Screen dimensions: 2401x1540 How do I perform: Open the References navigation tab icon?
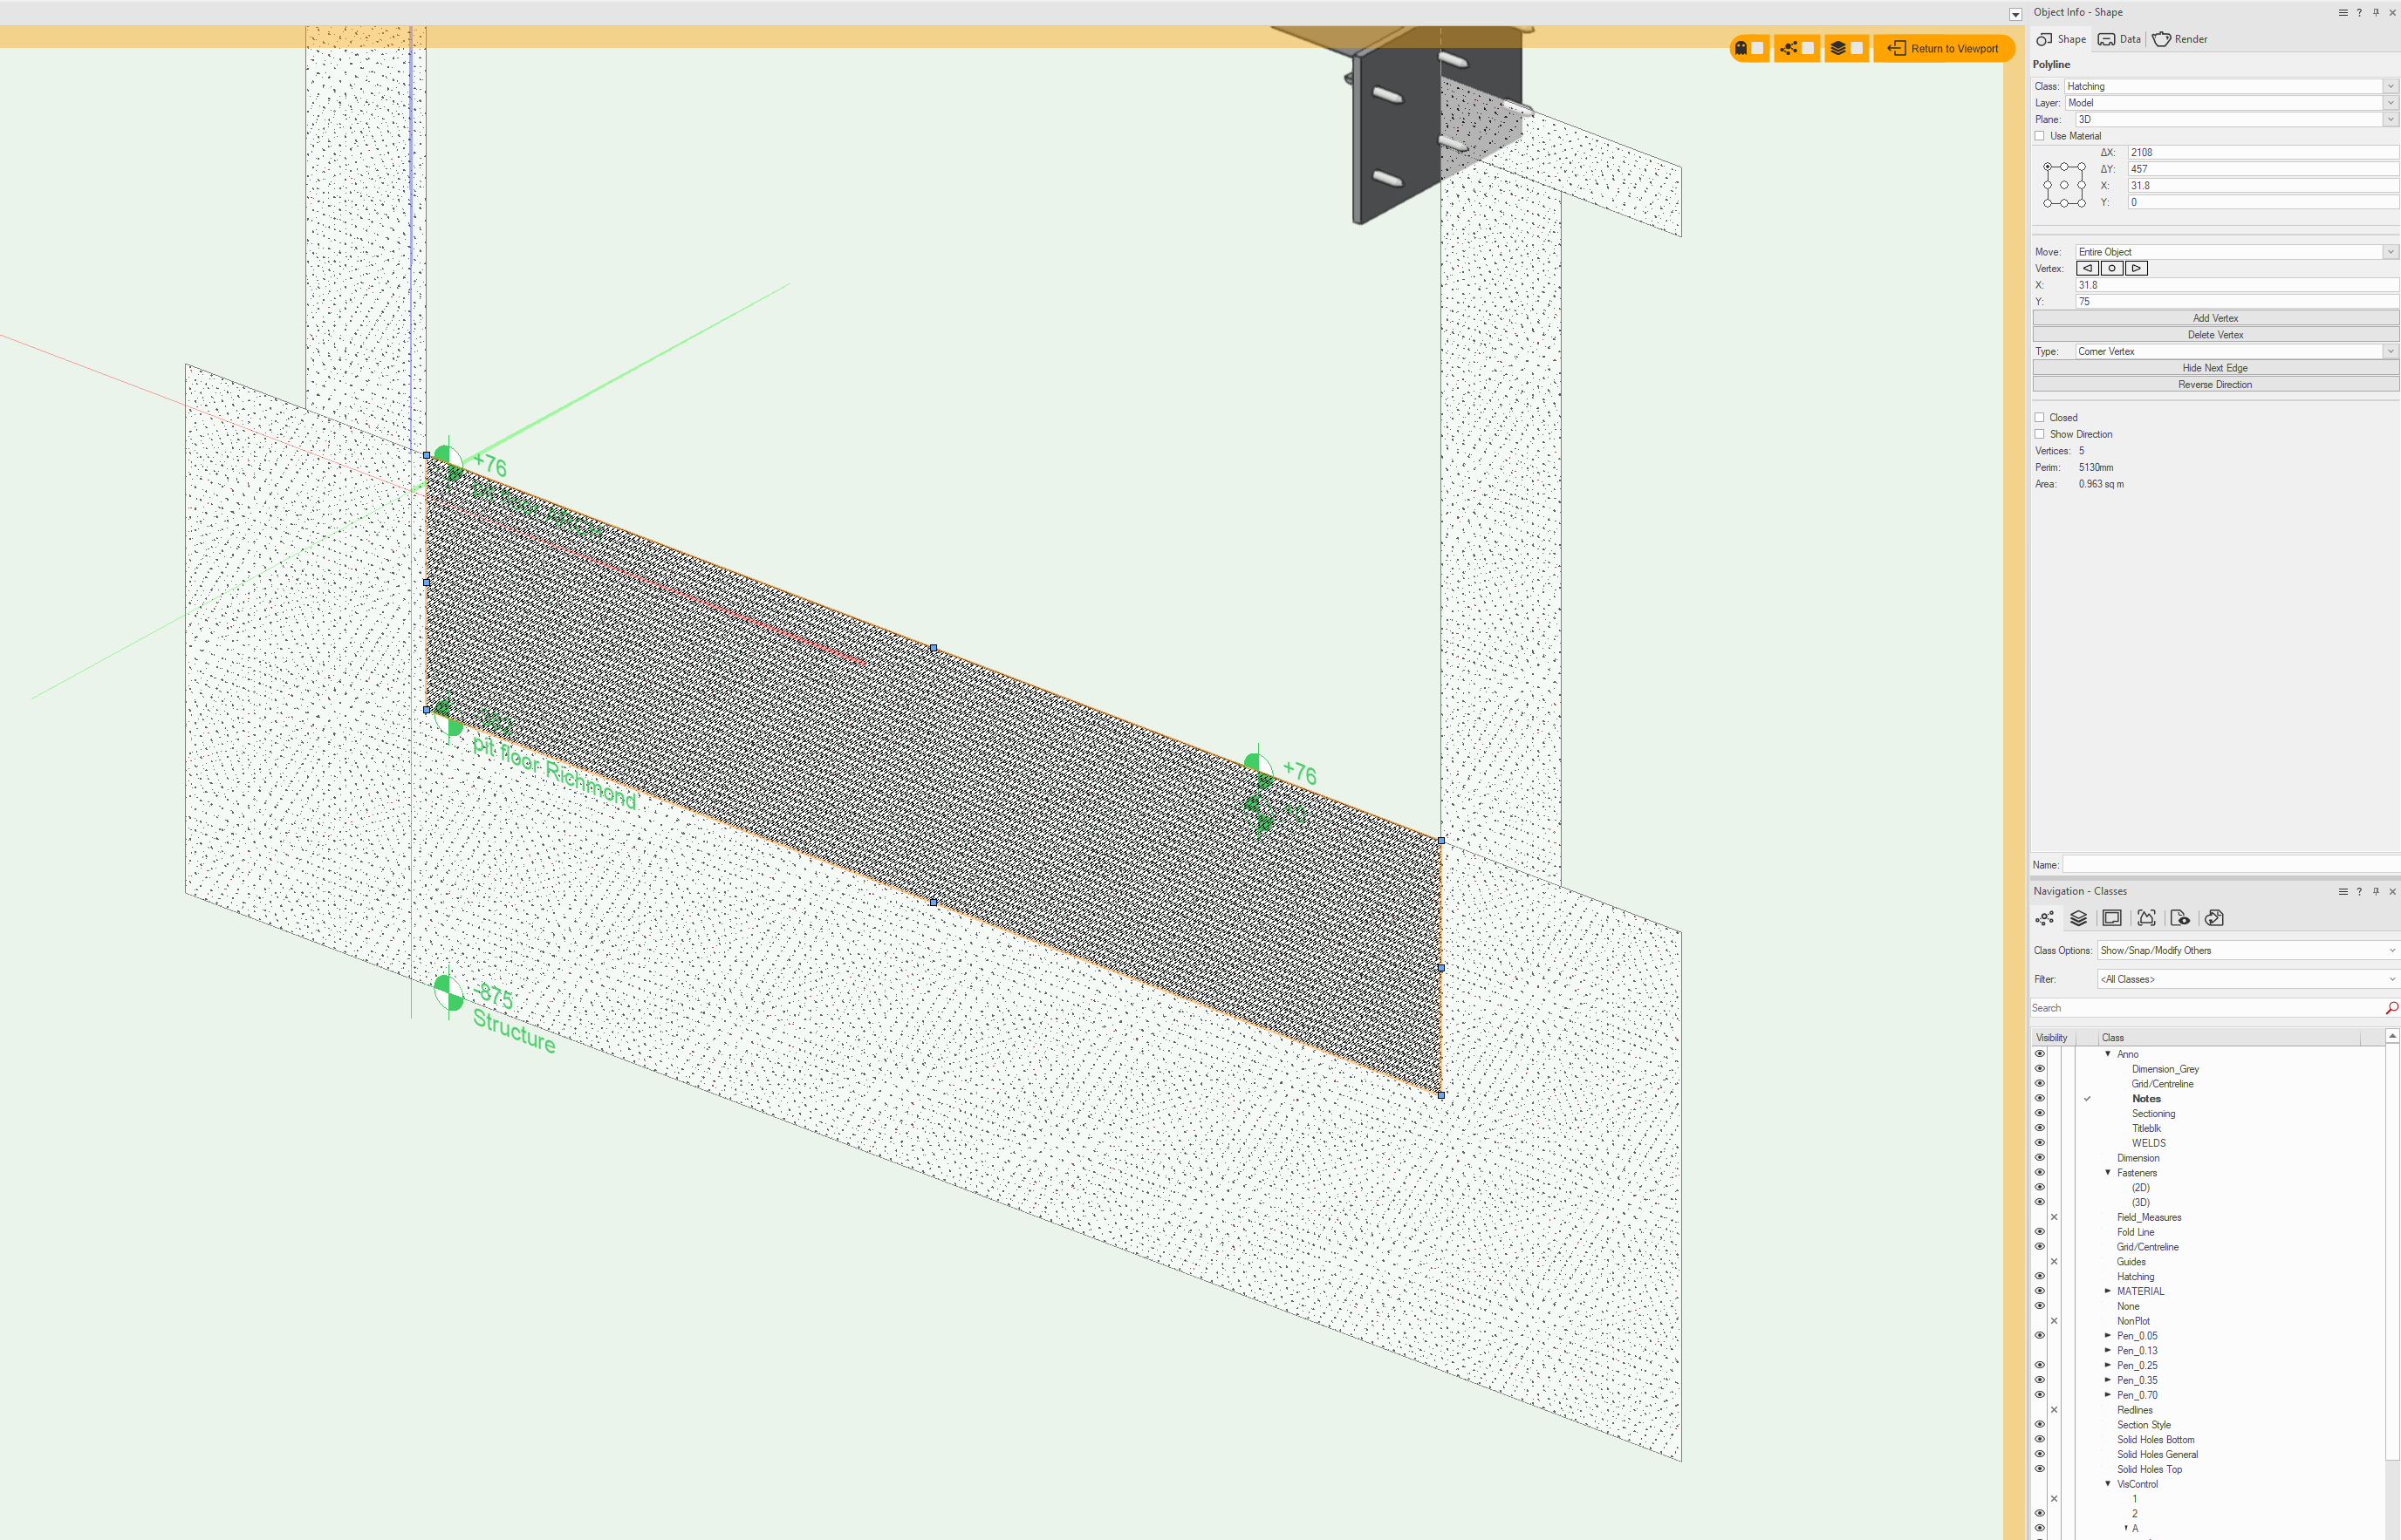pyautogui.click(x=2214, y=918)
